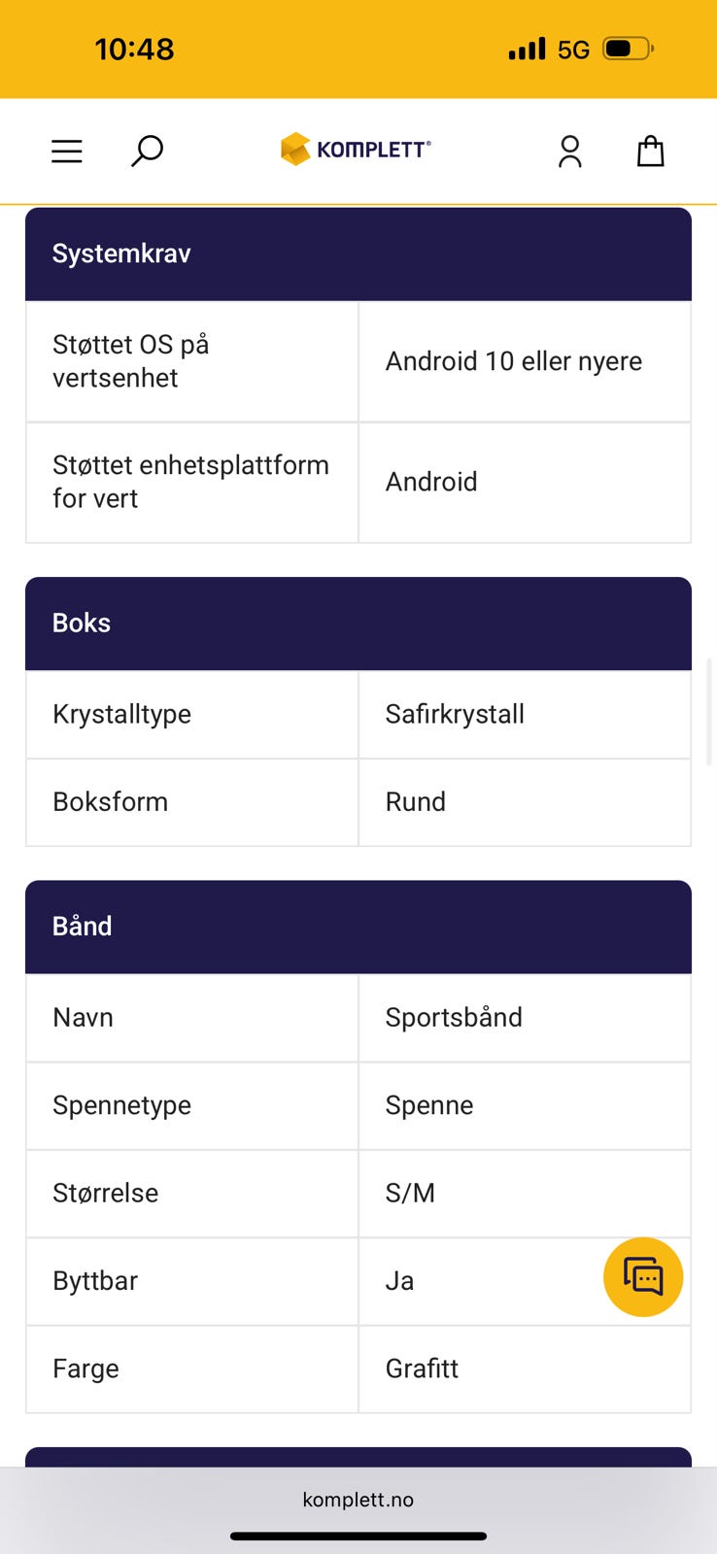Click the page scrollbar on right edge
The height and width of the screenshot is (1554, 717).
(x=710, y=711)
